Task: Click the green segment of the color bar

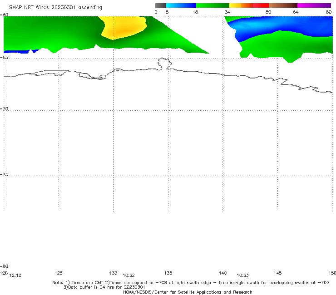Action: click(x=212, y=5)
